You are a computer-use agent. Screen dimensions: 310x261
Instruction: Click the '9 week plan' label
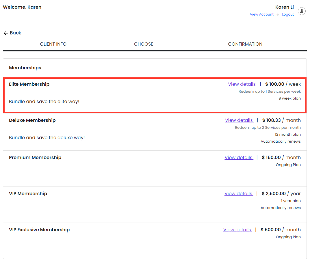(x=290, y=98)
